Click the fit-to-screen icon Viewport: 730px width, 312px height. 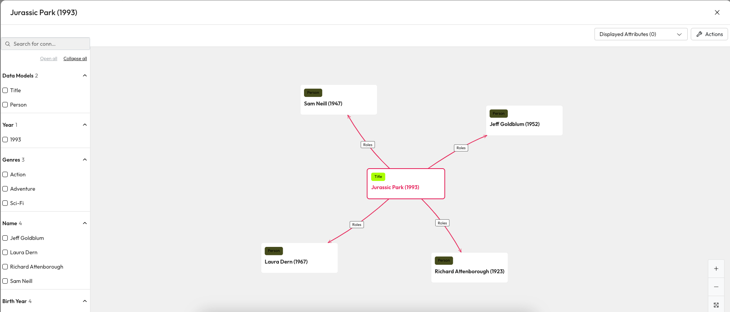716,305
